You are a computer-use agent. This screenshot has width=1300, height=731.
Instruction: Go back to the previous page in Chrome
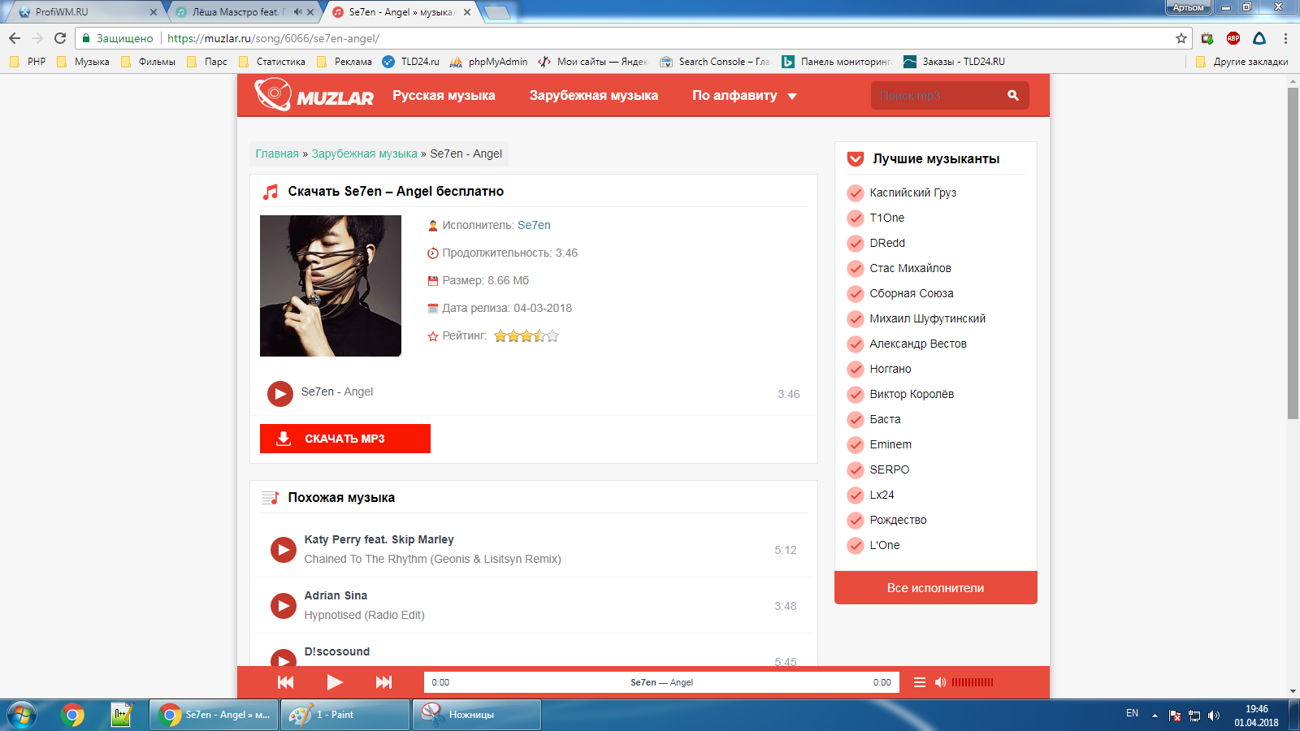(15, 38)
